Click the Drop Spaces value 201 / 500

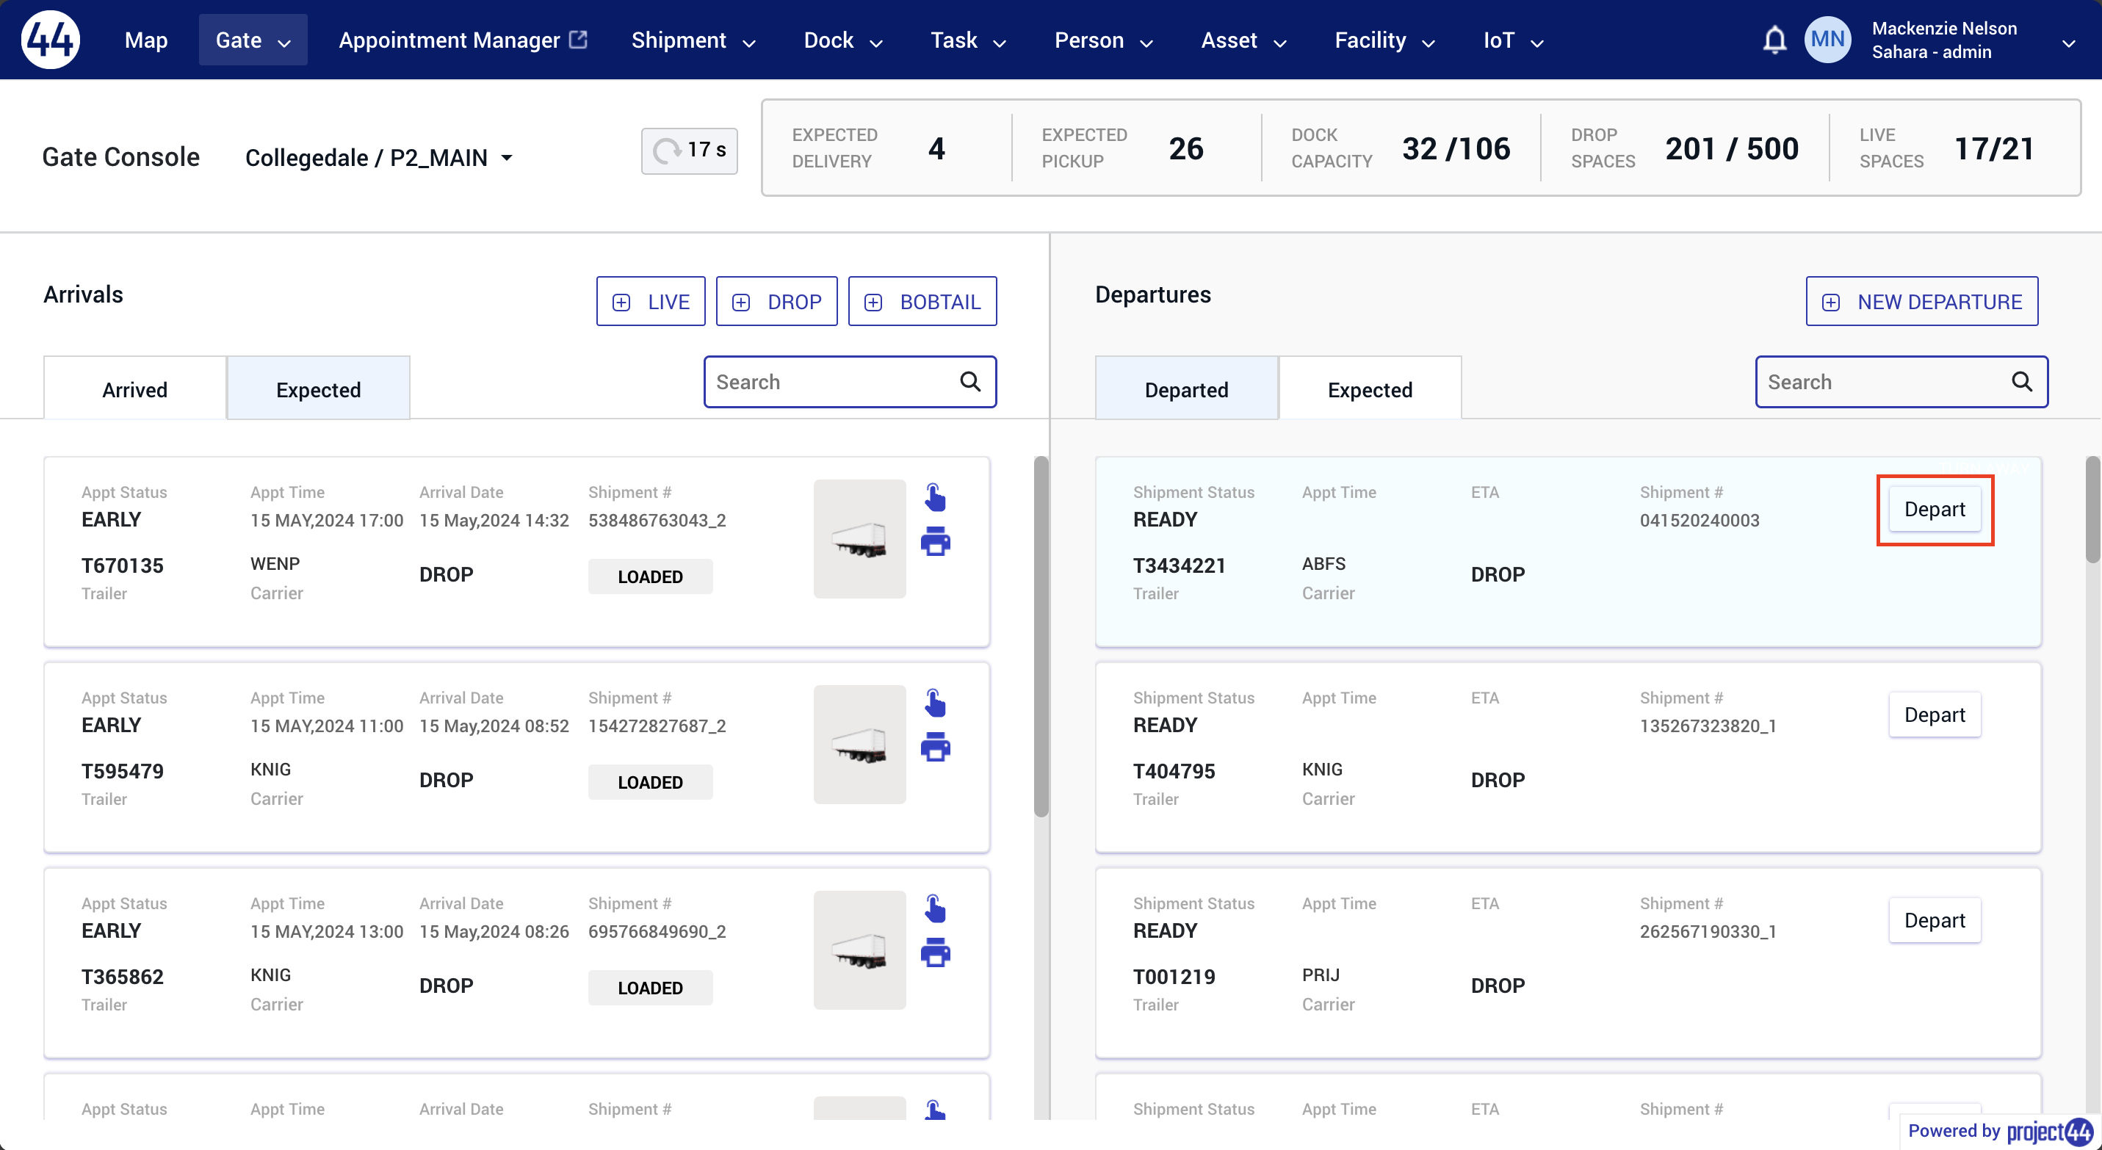click(x=1733, y=148)
